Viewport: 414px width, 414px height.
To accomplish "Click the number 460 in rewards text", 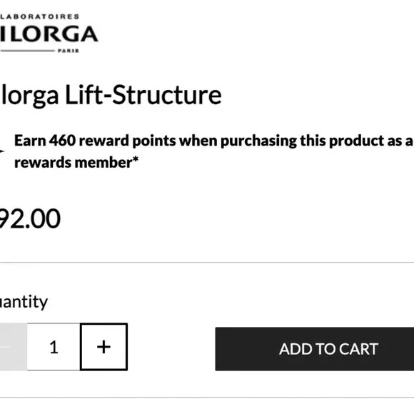I will [x=63, y=140].
